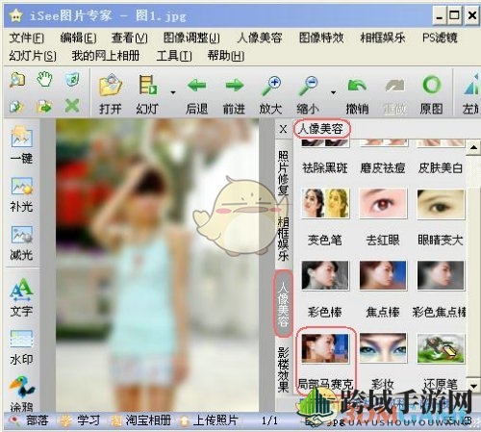Open the 涂鸦 doodle tool
481x432 pixels.
pos(21,394)
